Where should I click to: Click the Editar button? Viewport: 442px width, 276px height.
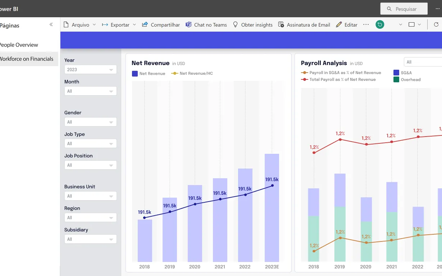click(x=347, y=25)
